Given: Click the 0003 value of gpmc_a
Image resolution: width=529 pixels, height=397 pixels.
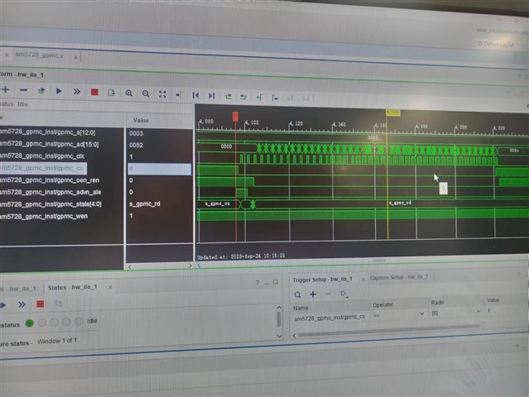Looking at the screenshot, I should (136, 133).
